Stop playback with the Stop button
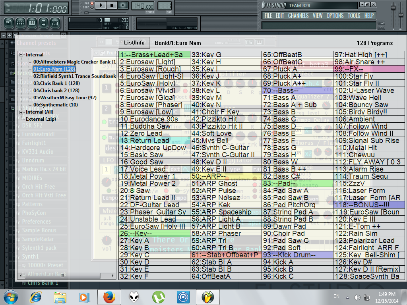This screenshot has height=305, width=407. click(112, 5)
